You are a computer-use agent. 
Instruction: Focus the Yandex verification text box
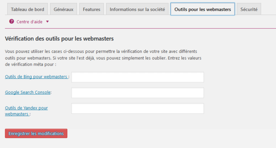tap(137, 108)
